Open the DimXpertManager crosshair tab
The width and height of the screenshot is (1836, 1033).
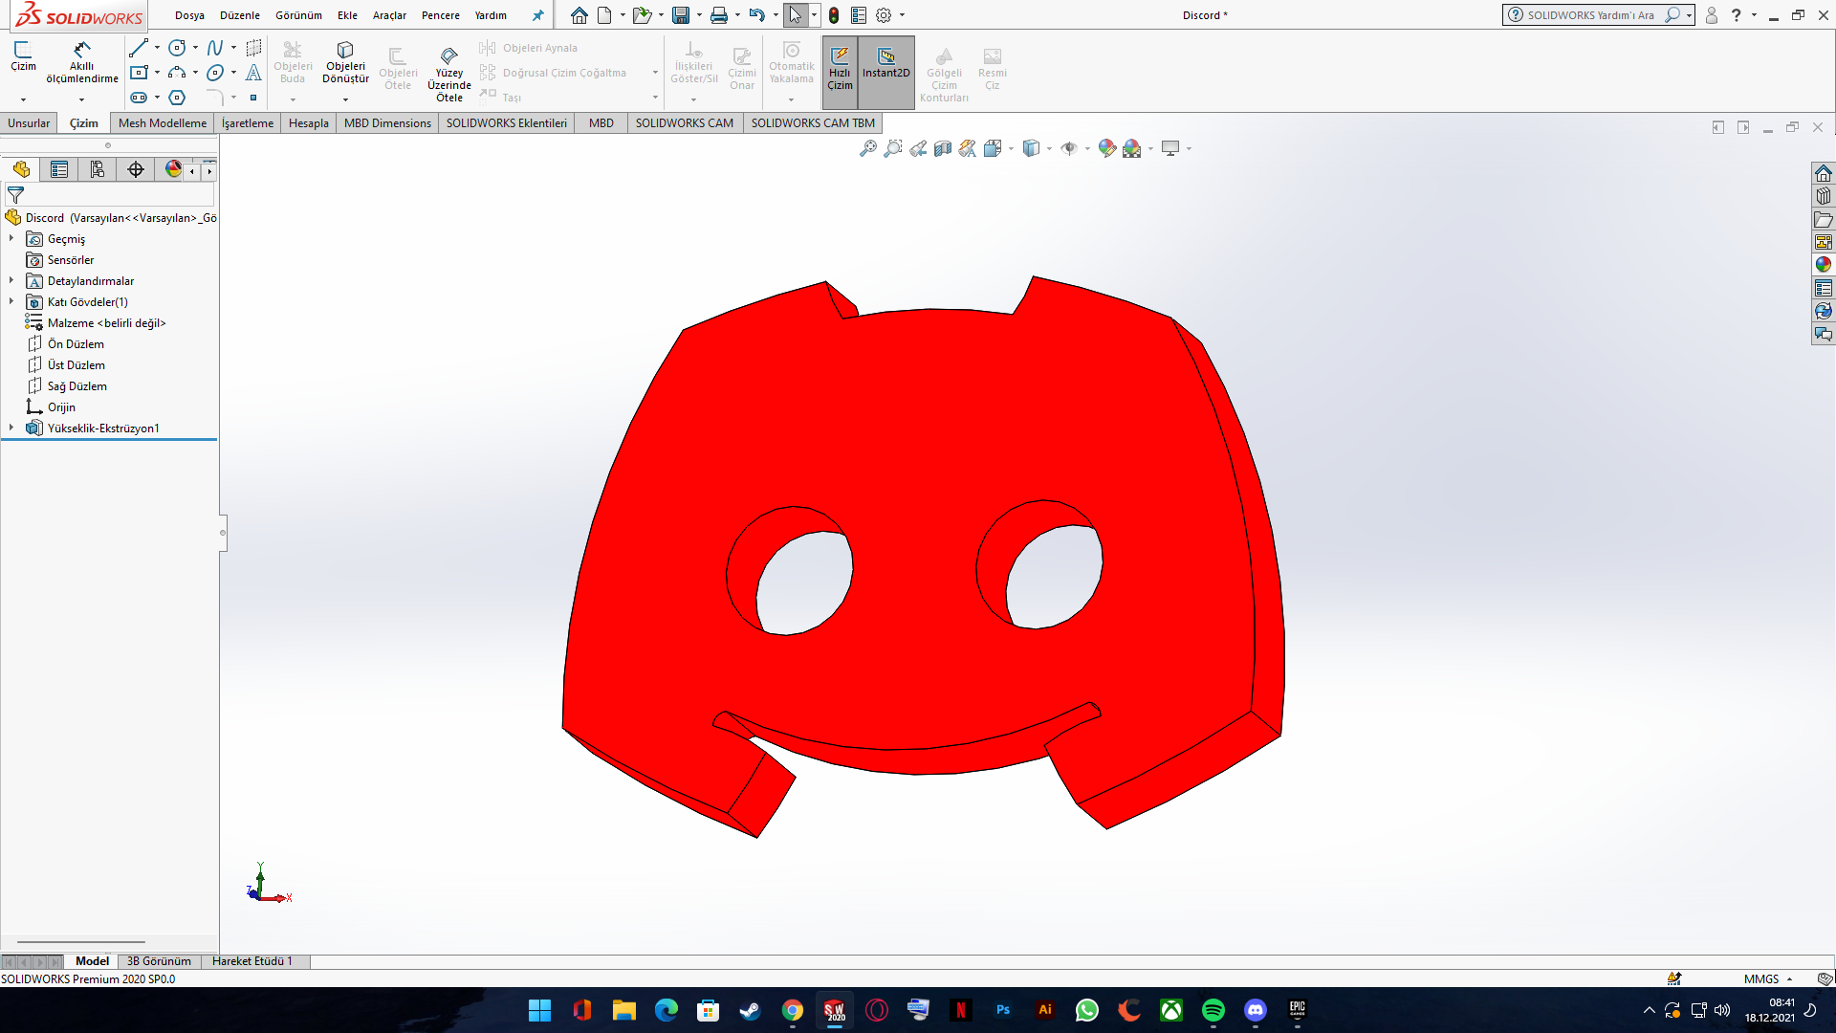pos(136,169)
